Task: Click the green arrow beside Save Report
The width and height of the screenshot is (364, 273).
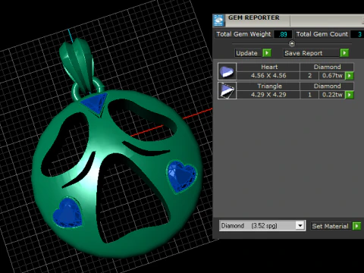Action: point(344,53)
